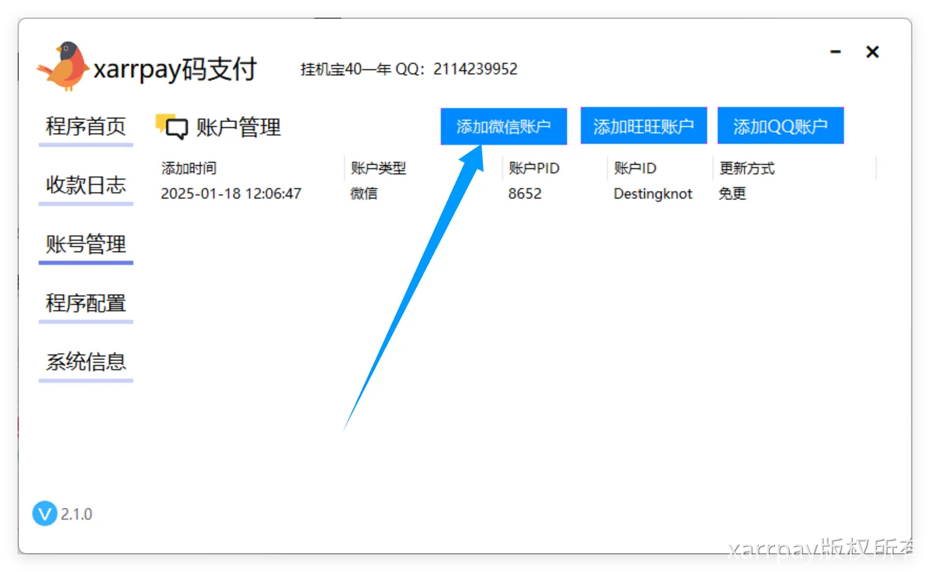Click the 账户类型 column header
The width and height of the screenshot is (930, 572).
point(378,168)
